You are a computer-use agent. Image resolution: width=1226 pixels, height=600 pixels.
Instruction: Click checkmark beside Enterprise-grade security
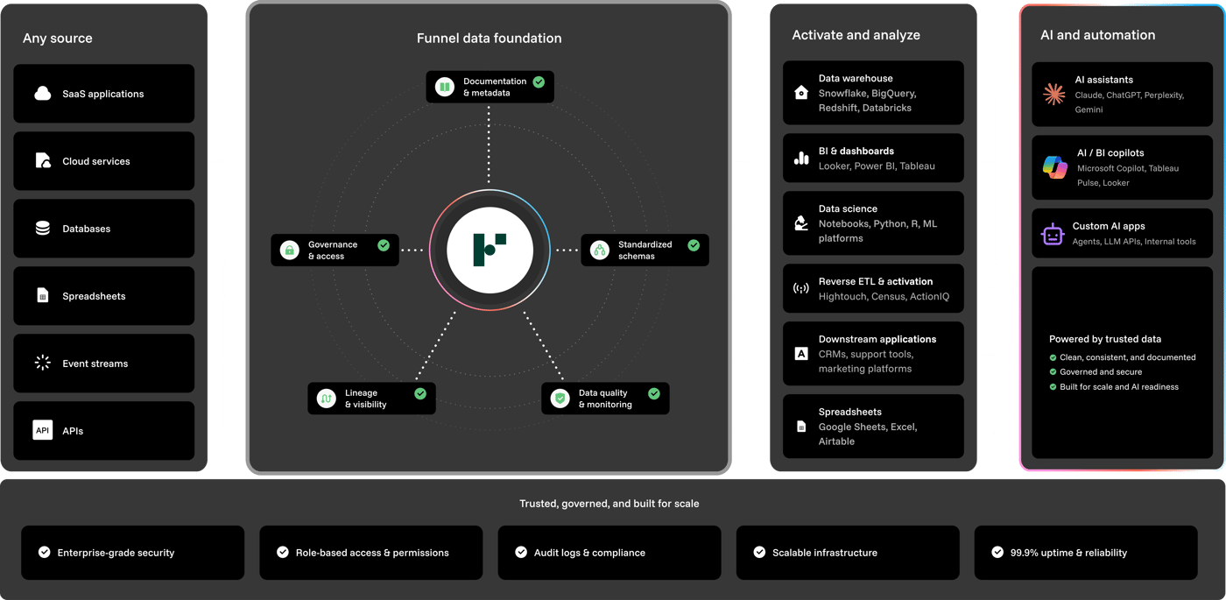(45, 552)
